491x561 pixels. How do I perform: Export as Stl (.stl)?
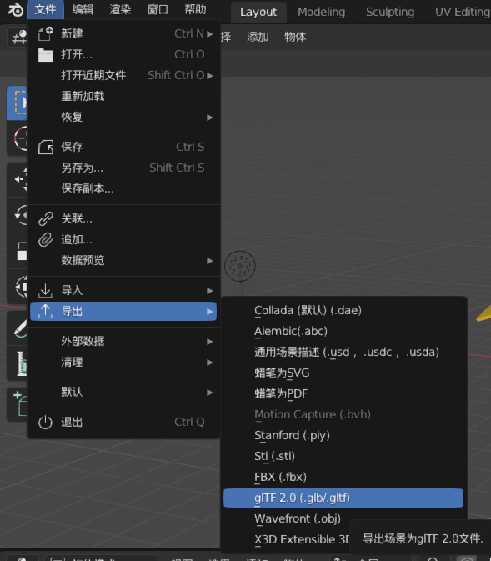pyautogui.click(x=343, y=456)
